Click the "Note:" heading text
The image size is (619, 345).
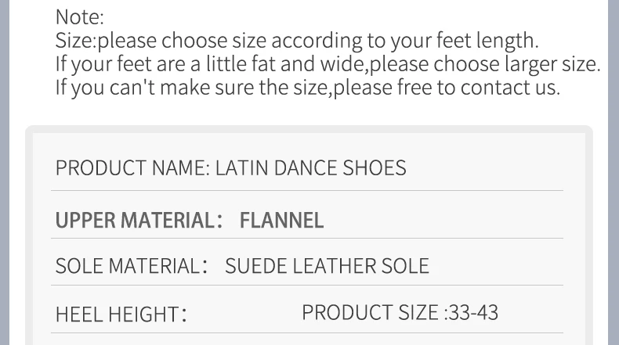tap(79, 16)
